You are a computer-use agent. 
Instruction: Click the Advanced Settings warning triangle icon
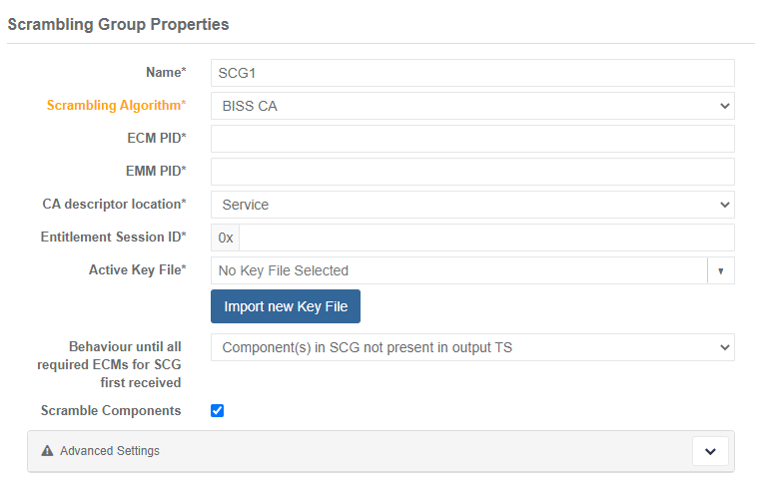(x=47, y=451)
